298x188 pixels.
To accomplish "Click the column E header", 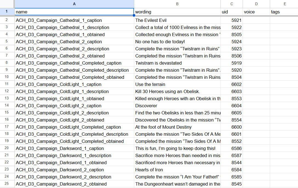I will [285, 4].
